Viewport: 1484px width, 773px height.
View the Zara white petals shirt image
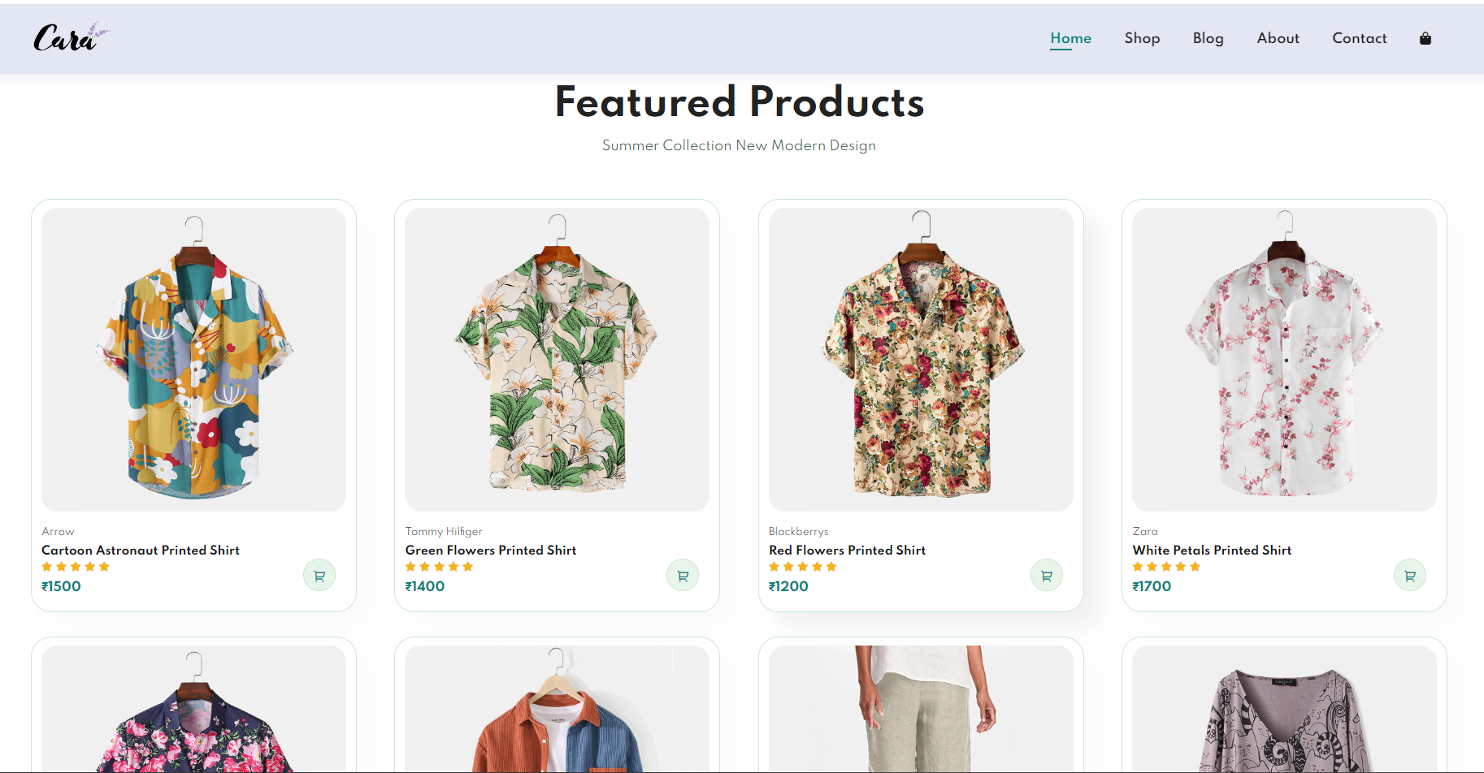[x=1284, y=359]
